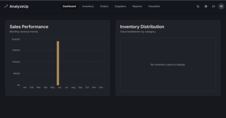Click the Sales Performance heading
This screenshot has width=226, height=118.
(x=29, y=27)
